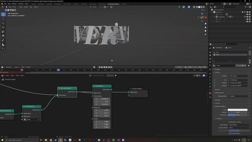
Task: Switch to the Shading workspace tab
Action: click(76, 4)
